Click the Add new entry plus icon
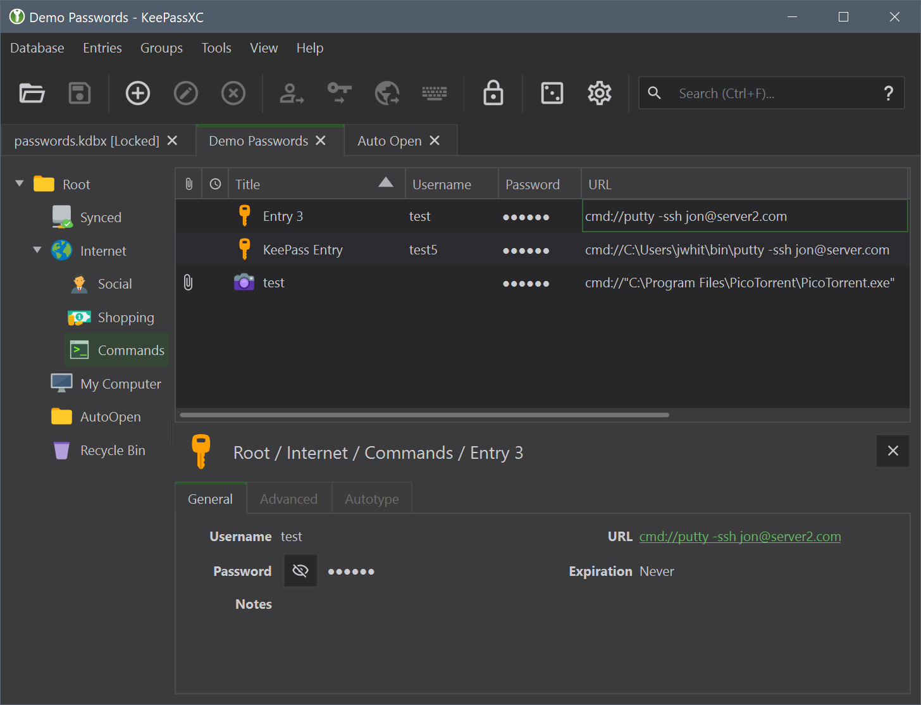Image resolution: width=921 pixels, height=705 pixels. 138,94
